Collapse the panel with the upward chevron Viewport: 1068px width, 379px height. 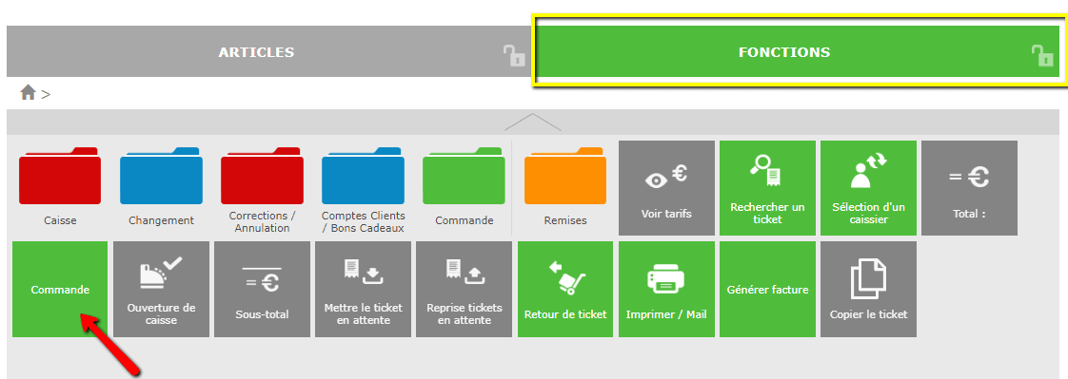click(x=533, y=122)
